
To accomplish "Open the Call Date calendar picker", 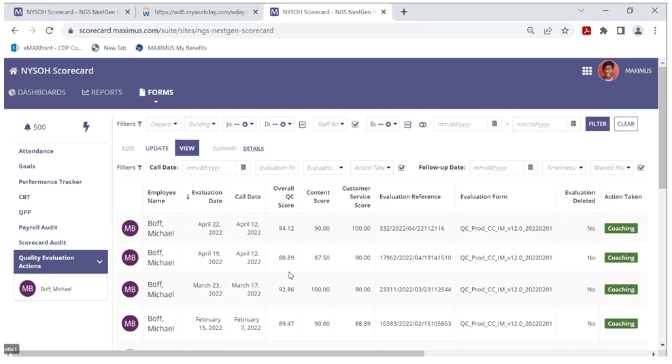I will pos(243,167).
